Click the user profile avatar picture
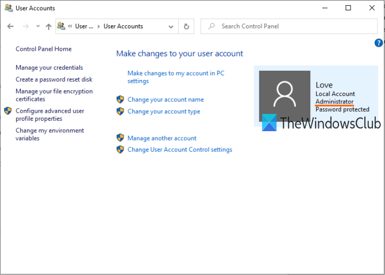This screenshot has height=275, width=385. tap(284, 96)
